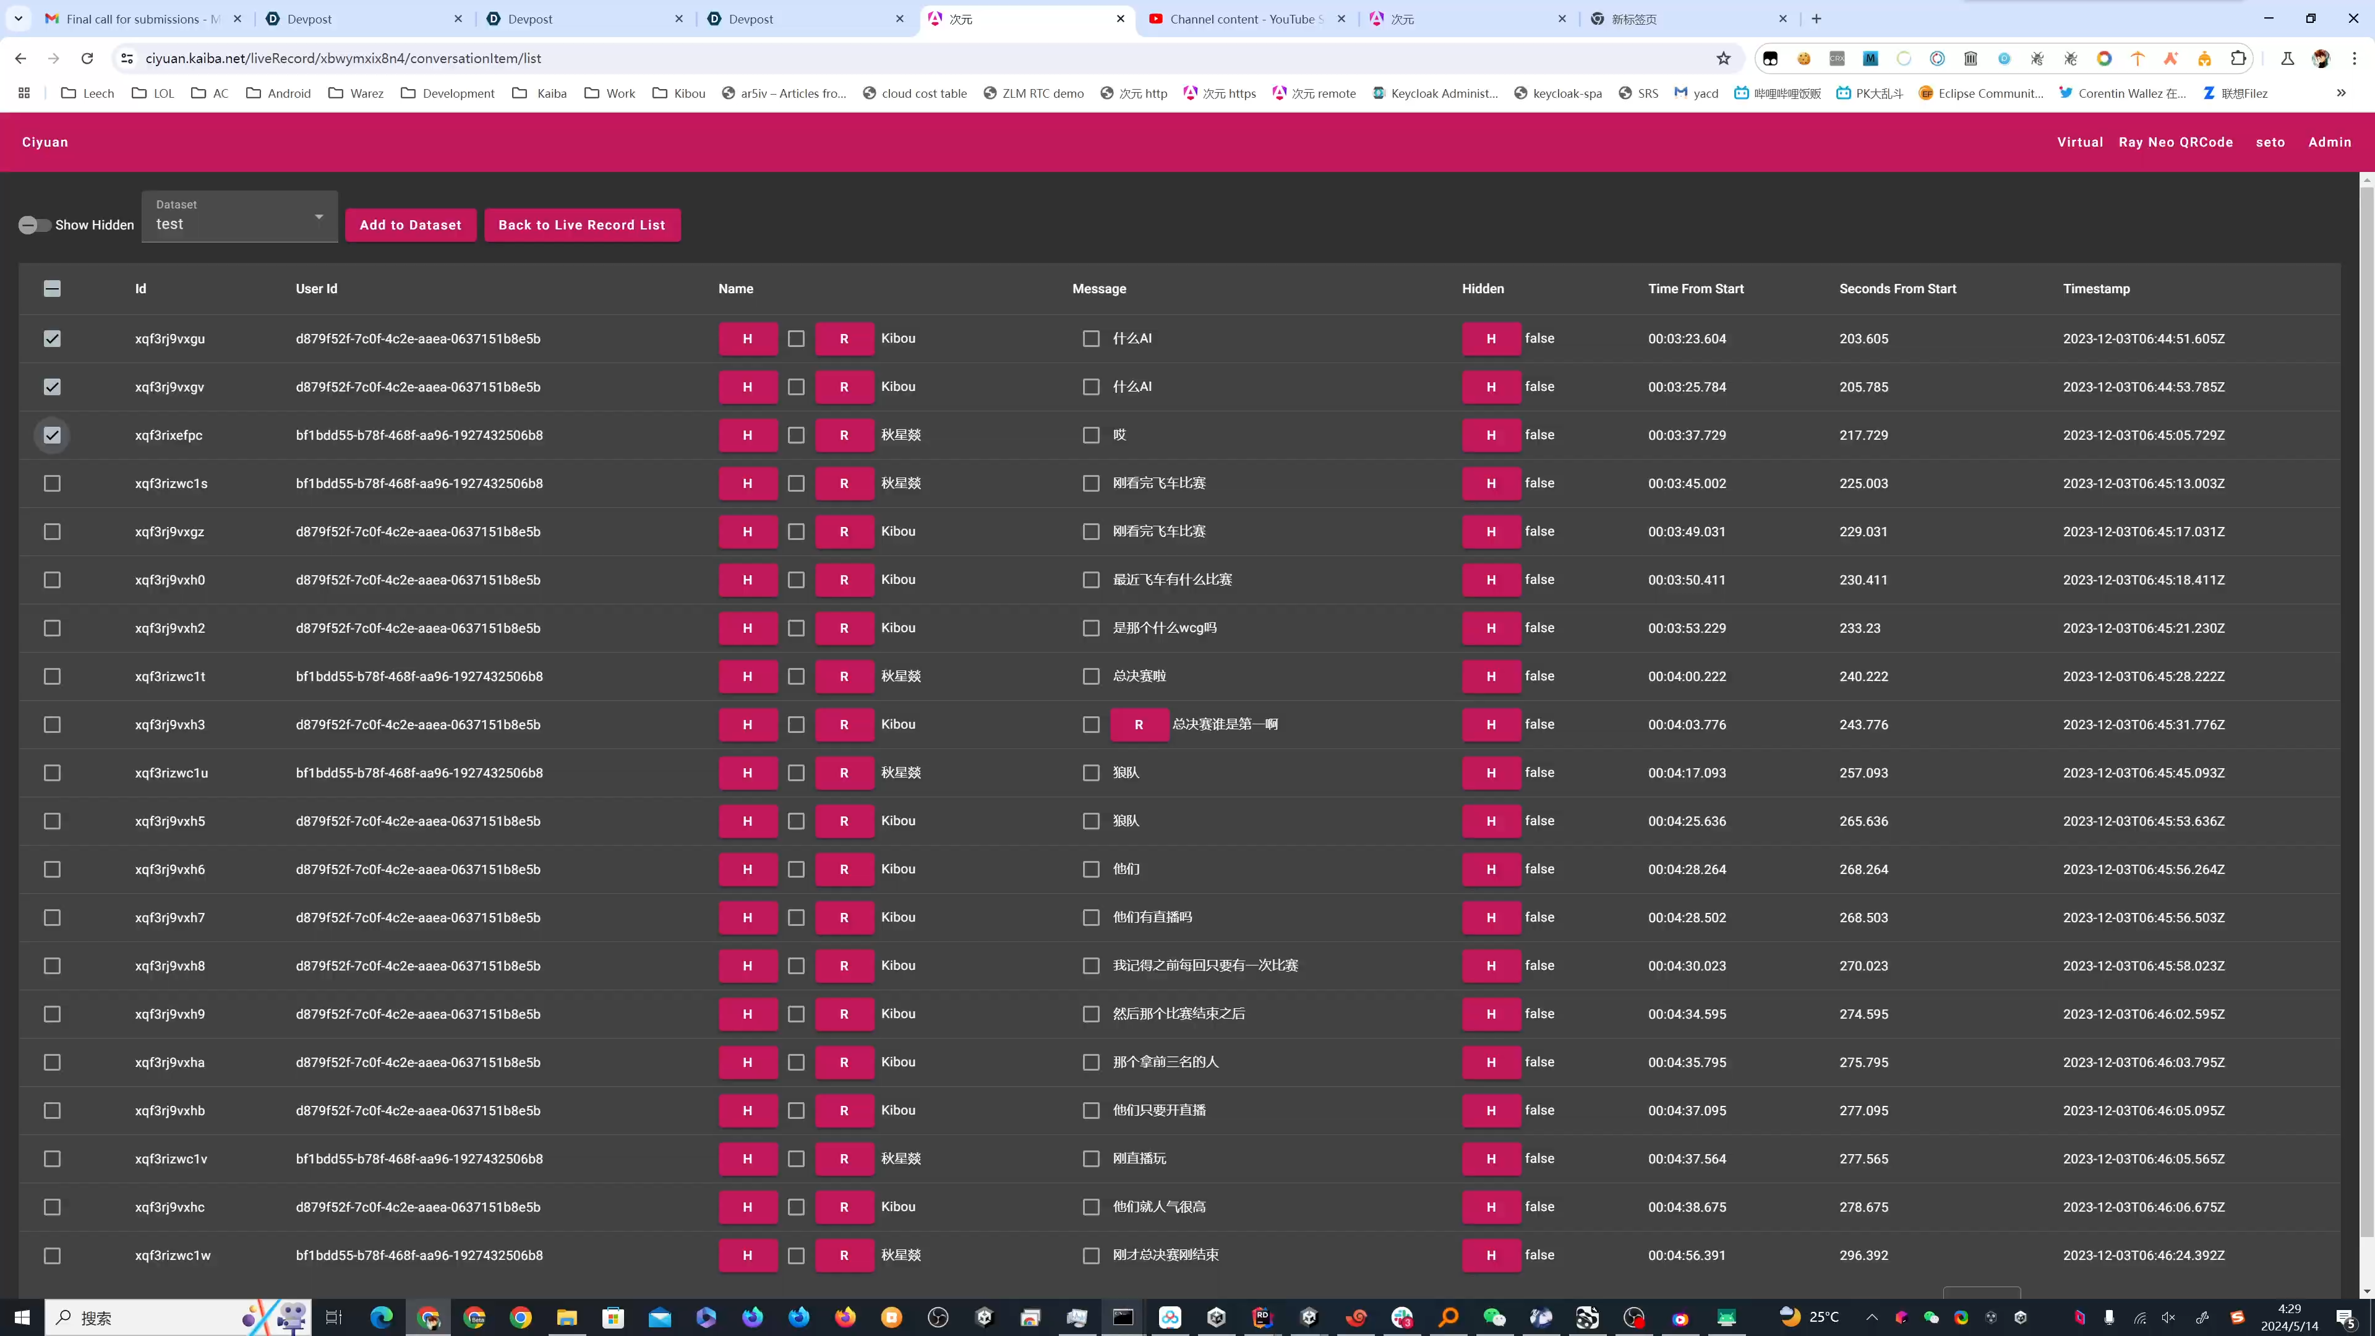Reload the current page
The width and height of the screenshot is (2375, 1336).
pyautogui.click(x=87, y=58)
